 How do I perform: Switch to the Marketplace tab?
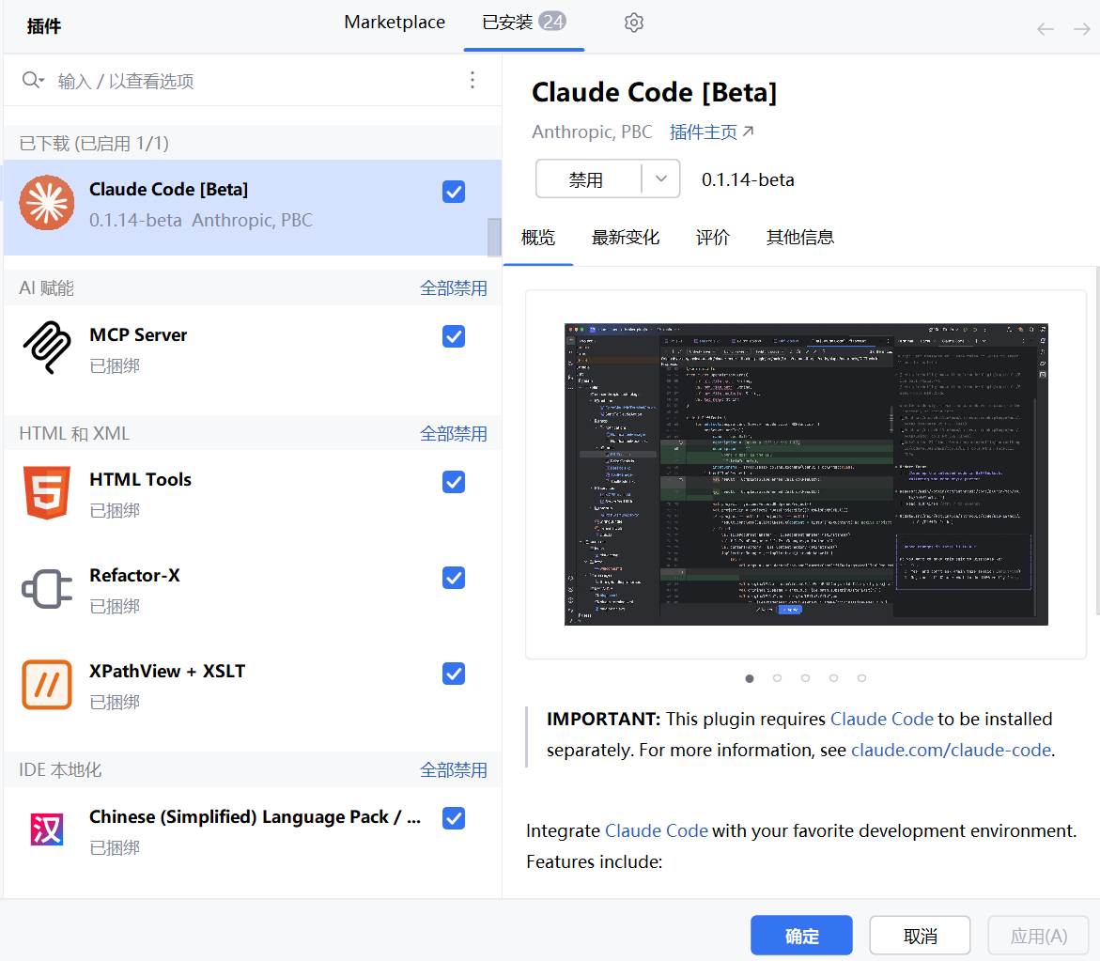(x=395, y=23)
